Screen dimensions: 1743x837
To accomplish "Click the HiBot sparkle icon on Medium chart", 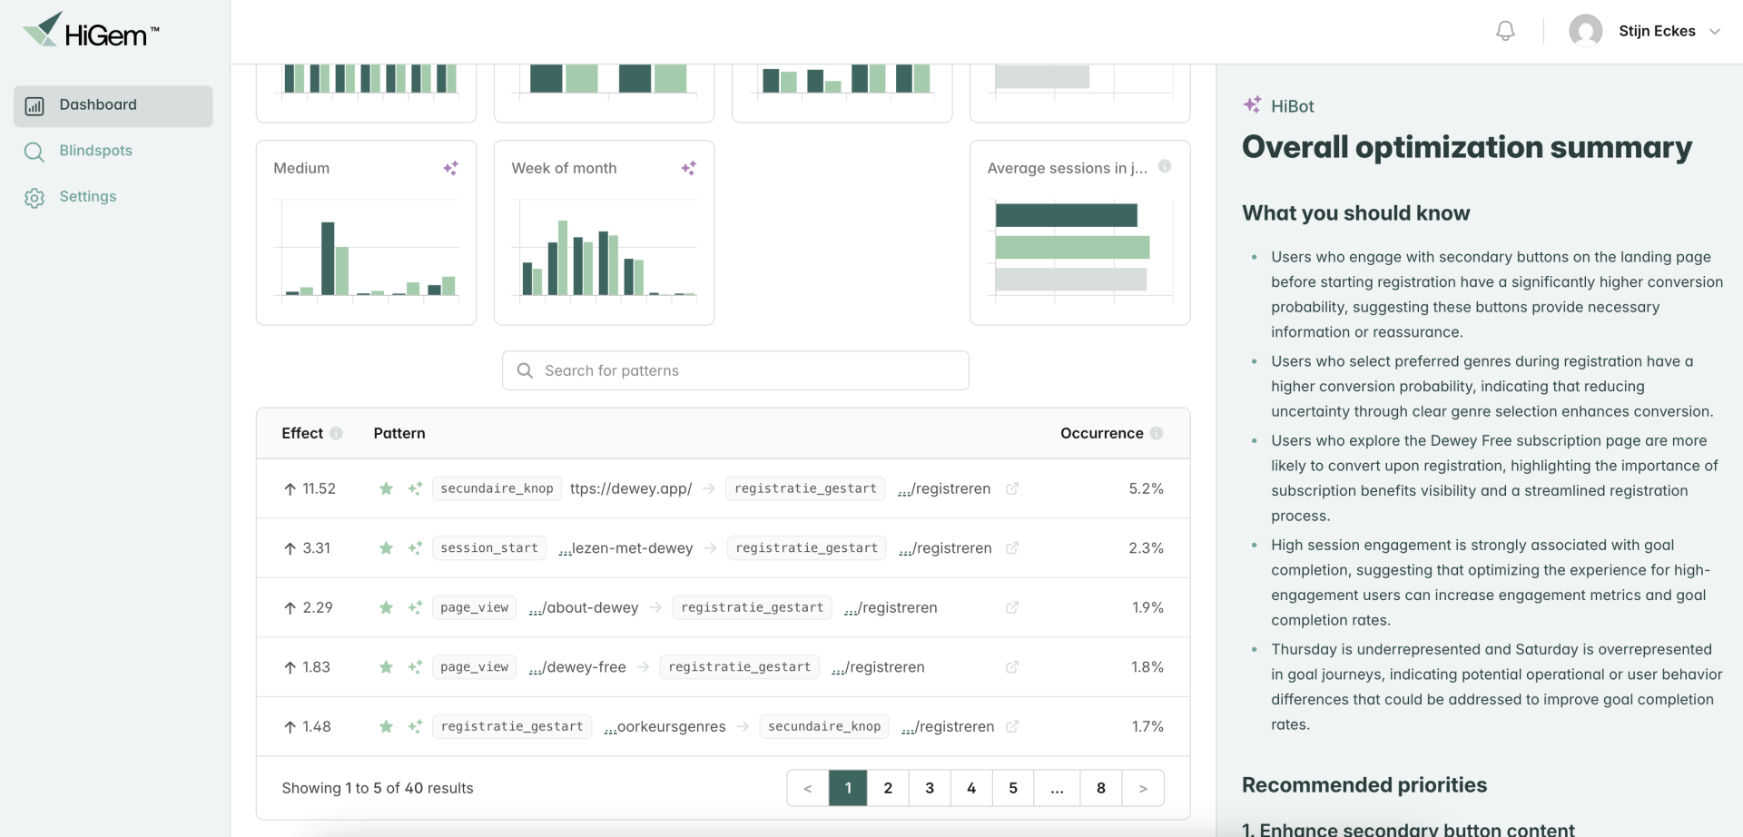I will (x=450, y=168).
